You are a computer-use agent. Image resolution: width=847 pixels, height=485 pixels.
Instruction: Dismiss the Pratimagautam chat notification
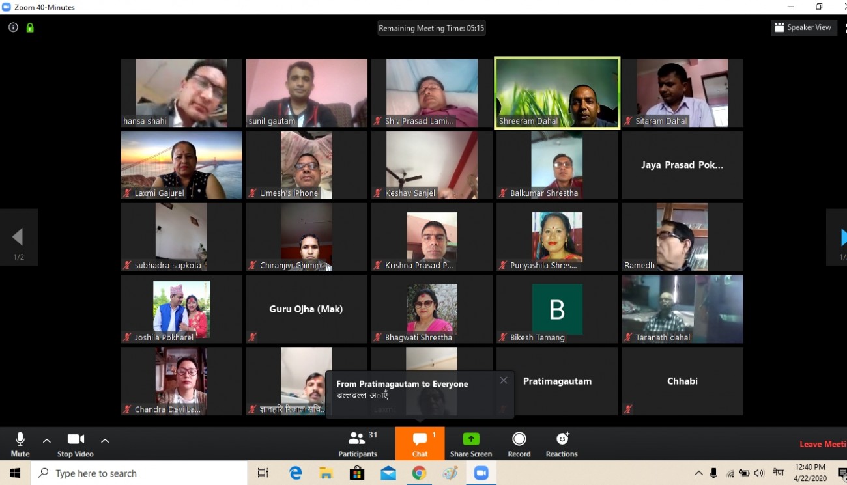(504, 380)
